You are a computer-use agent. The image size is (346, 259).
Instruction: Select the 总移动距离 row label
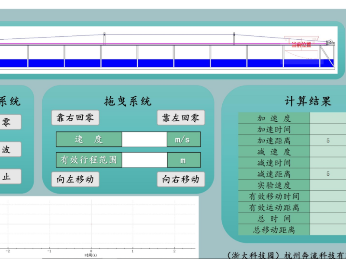[x=274, y=230]
